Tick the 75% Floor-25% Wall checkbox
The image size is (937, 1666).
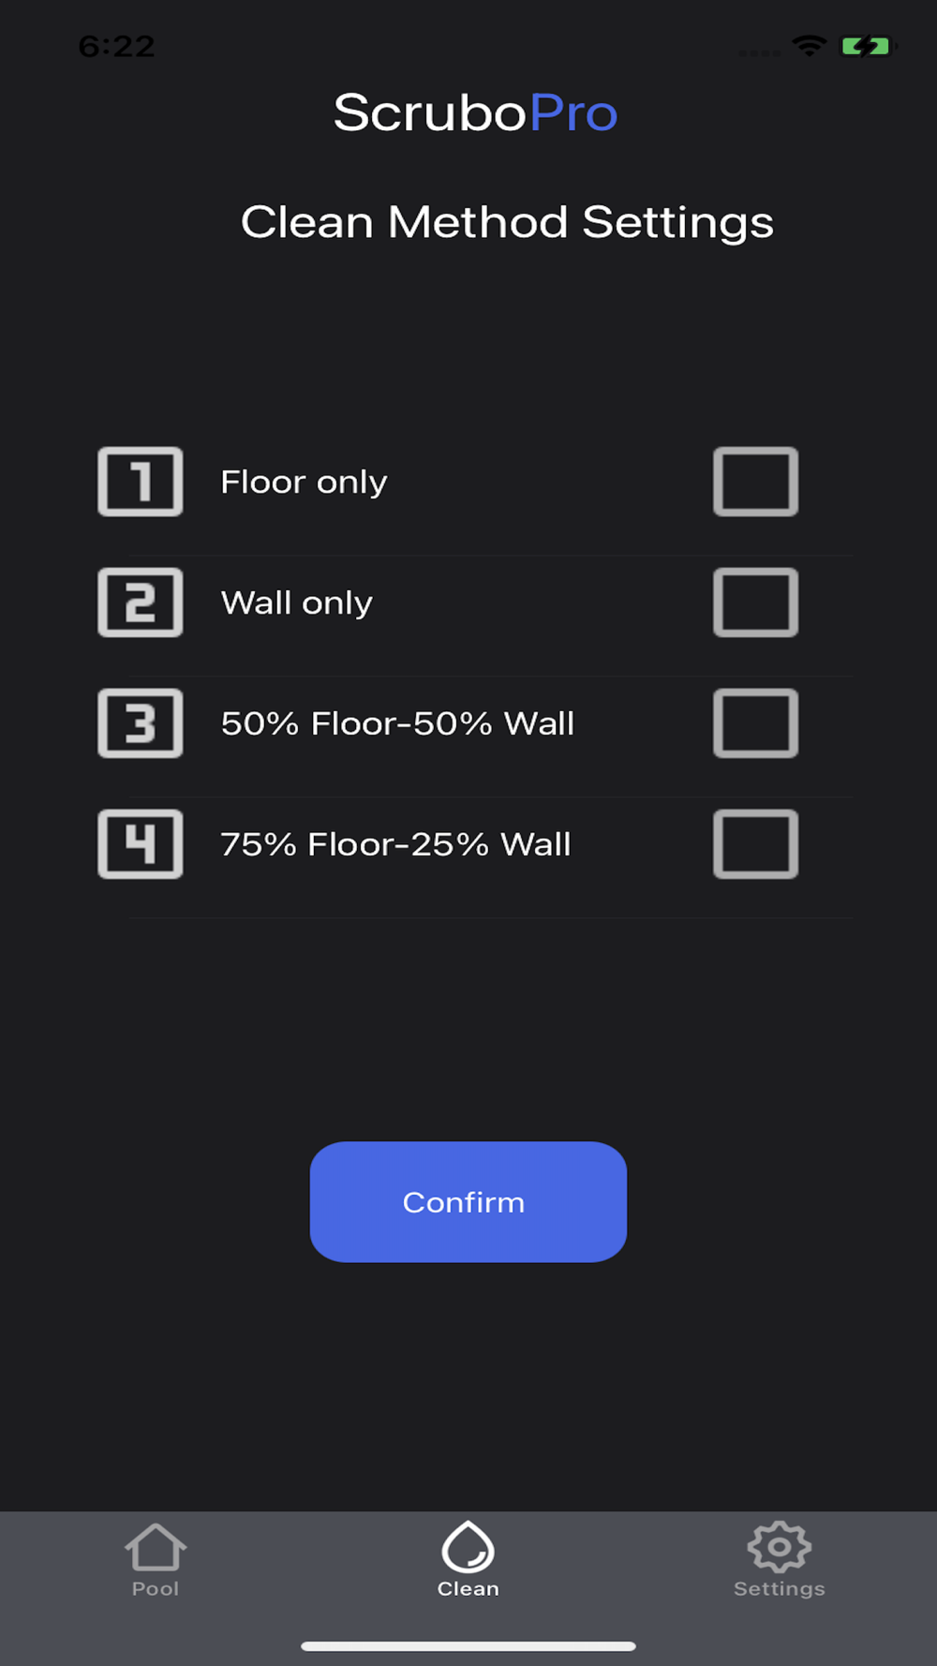pos(756,844)
